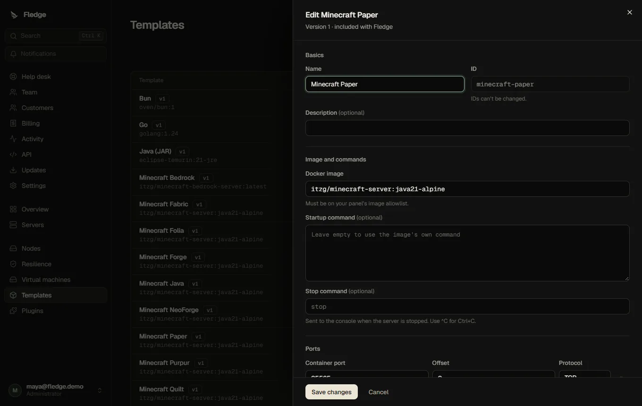Click into the template Name field
Image resolution: width=642 pixels, height=406 pixels.
coord(385,84)
